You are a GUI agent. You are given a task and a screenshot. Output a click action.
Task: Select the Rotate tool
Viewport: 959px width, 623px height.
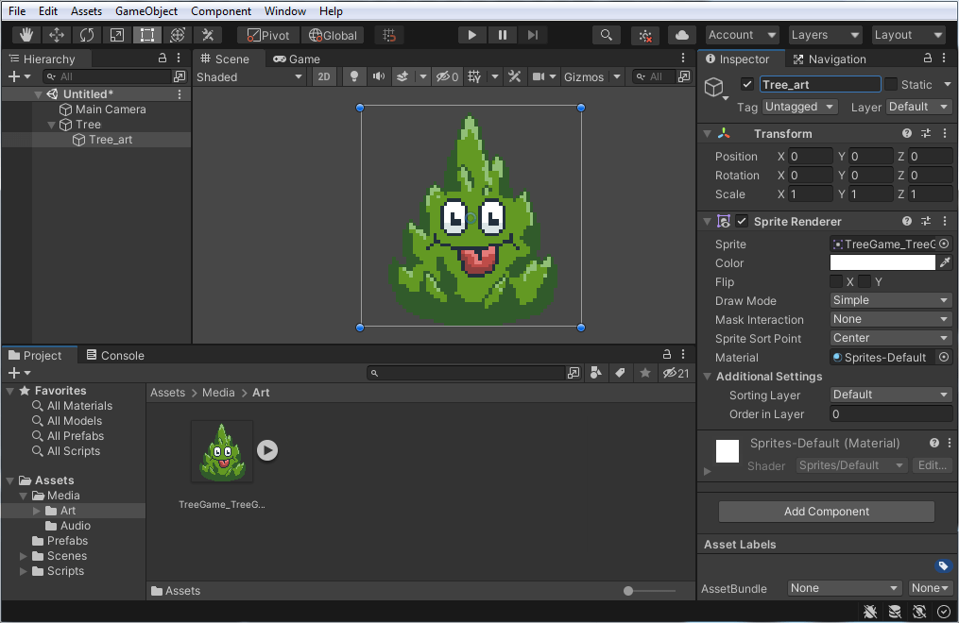tap(87, 35)
